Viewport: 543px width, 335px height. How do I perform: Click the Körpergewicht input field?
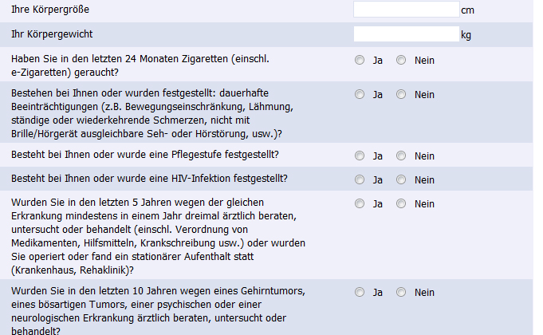pyautogui.click(x=406, y=34)
